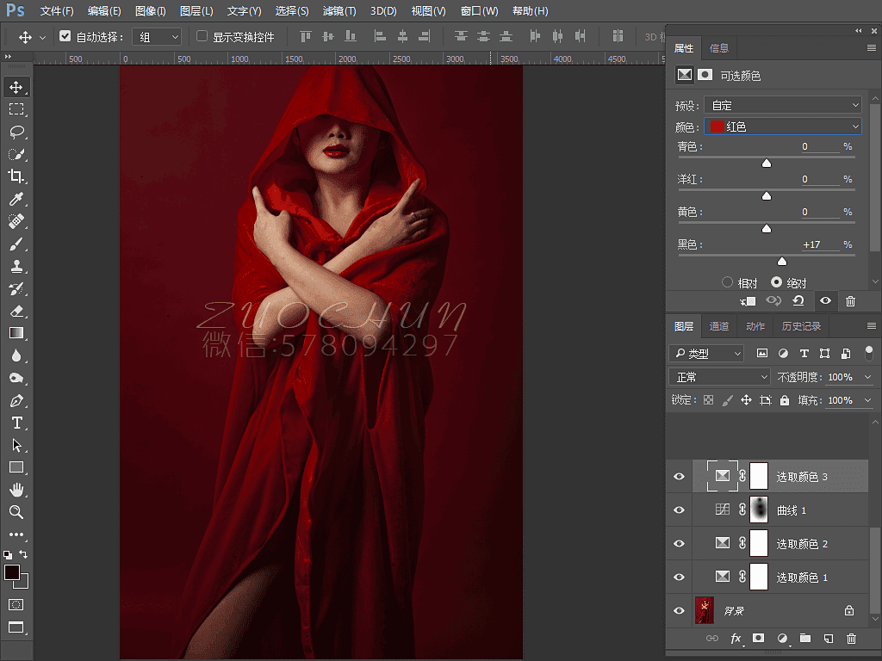Enable the 显示变换控件 checkbox
The width and height of the screenshot is (882, 661).
coord(202,37)
